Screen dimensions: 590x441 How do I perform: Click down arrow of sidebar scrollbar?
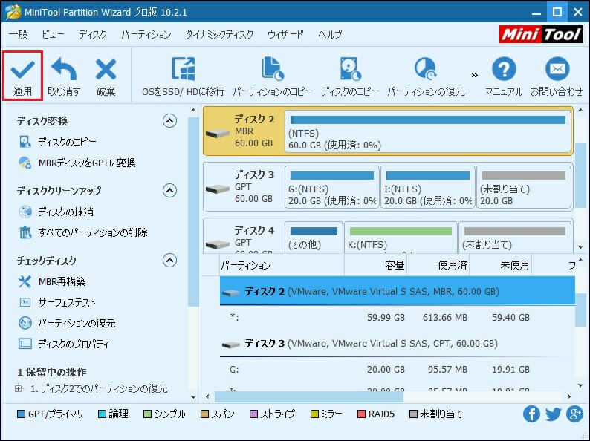[193, 397]
